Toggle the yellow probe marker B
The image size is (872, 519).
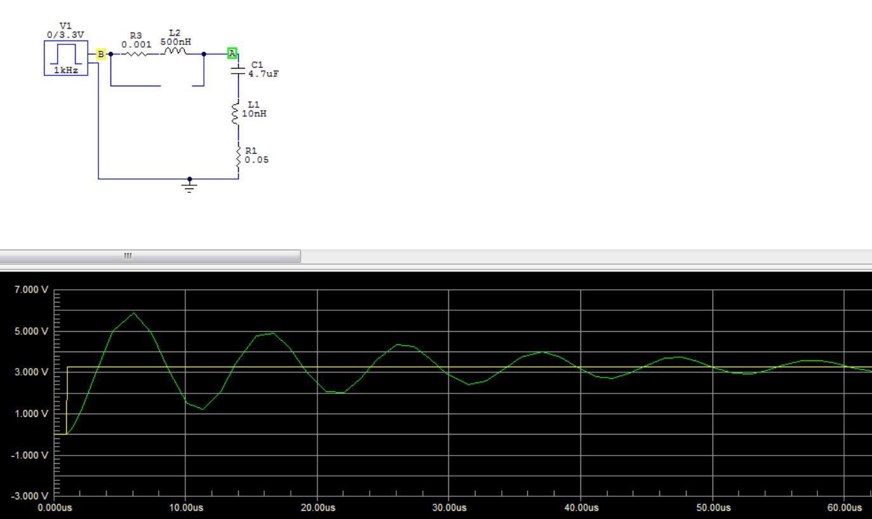click(100, 54)
